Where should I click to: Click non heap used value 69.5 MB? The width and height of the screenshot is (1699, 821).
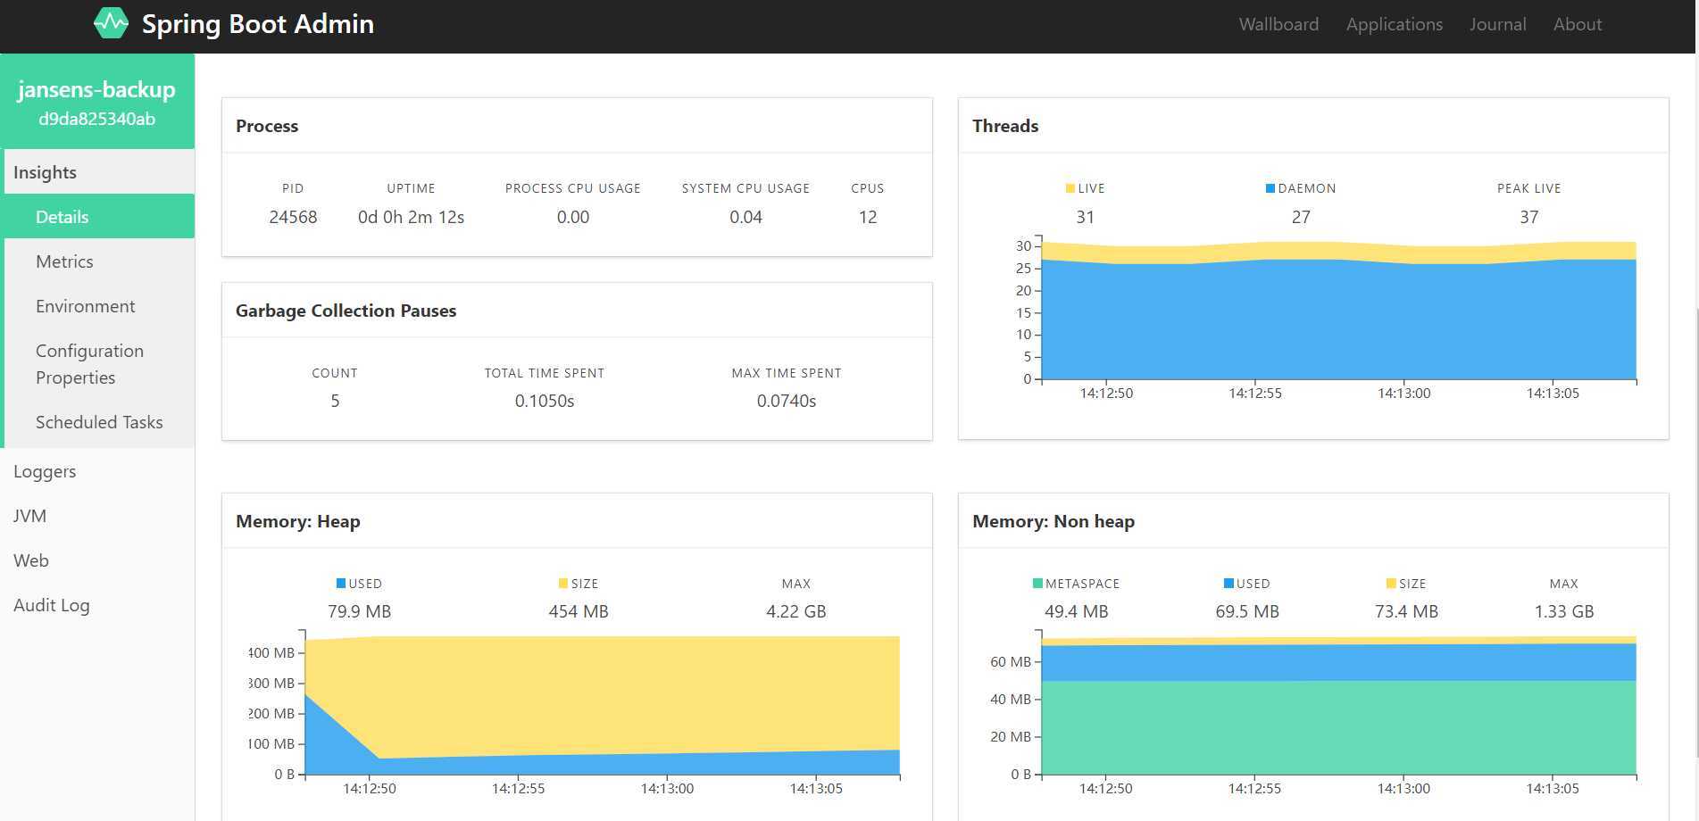(x=1247, y=611)
